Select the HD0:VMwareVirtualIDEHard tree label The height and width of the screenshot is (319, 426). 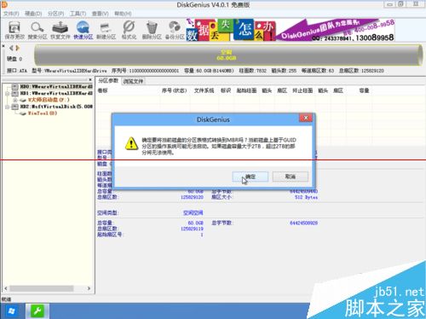point(56,86)
